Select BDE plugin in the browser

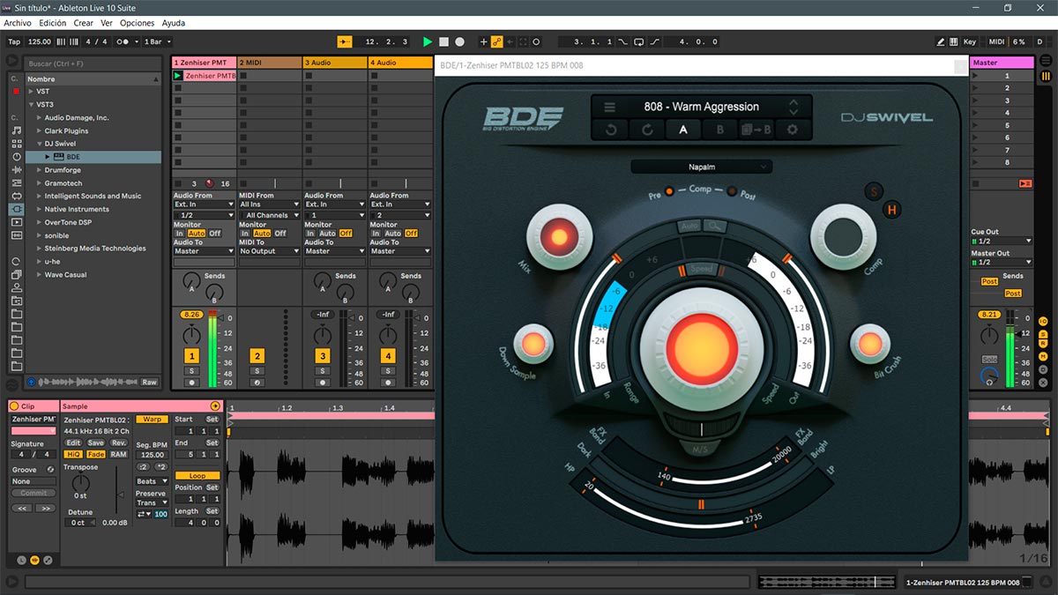(93, 157)
